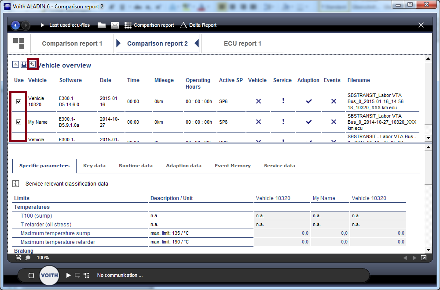440x290 pixels.
Task: Open the report tile overview icon
Action: tap(19, 43)
